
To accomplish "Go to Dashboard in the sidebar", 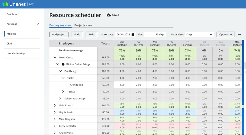I will pos(13,14).
